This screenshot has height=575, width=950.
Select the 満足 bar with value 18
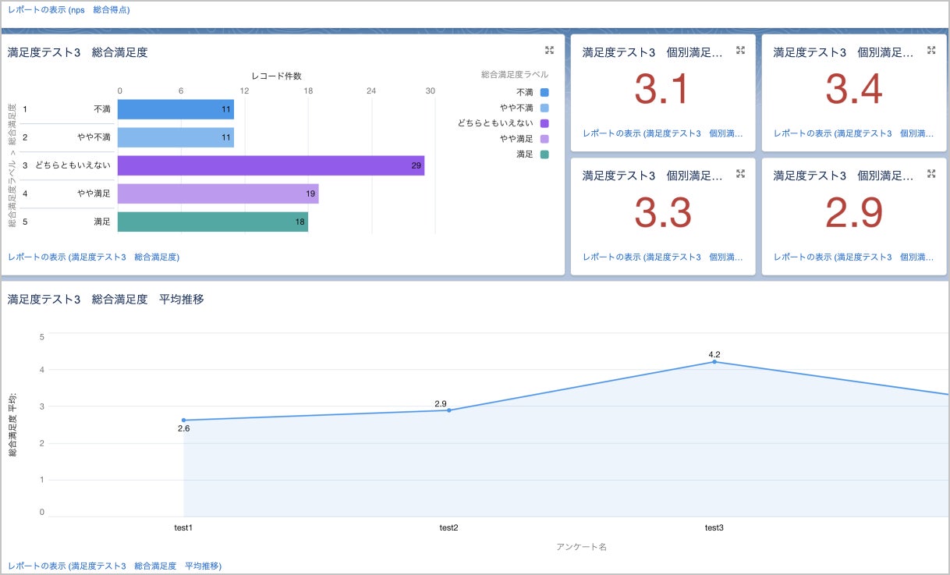213,222
